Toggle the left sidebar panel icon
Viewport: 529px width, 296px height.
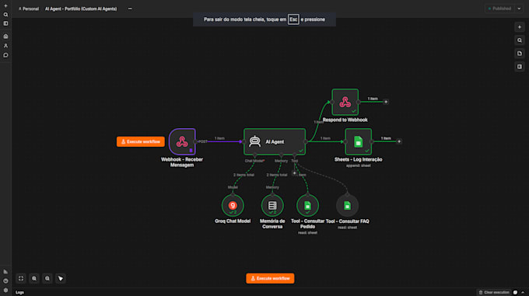click(x=5, y=23)
